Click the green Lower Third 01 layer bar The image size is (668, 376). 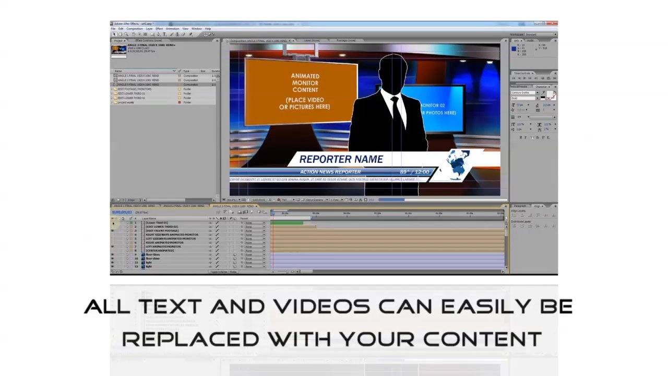tap(287, 223)
